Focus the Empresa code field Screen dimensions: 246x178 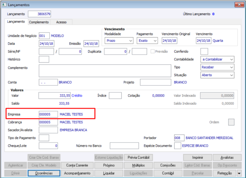click(x=48, y=114)
